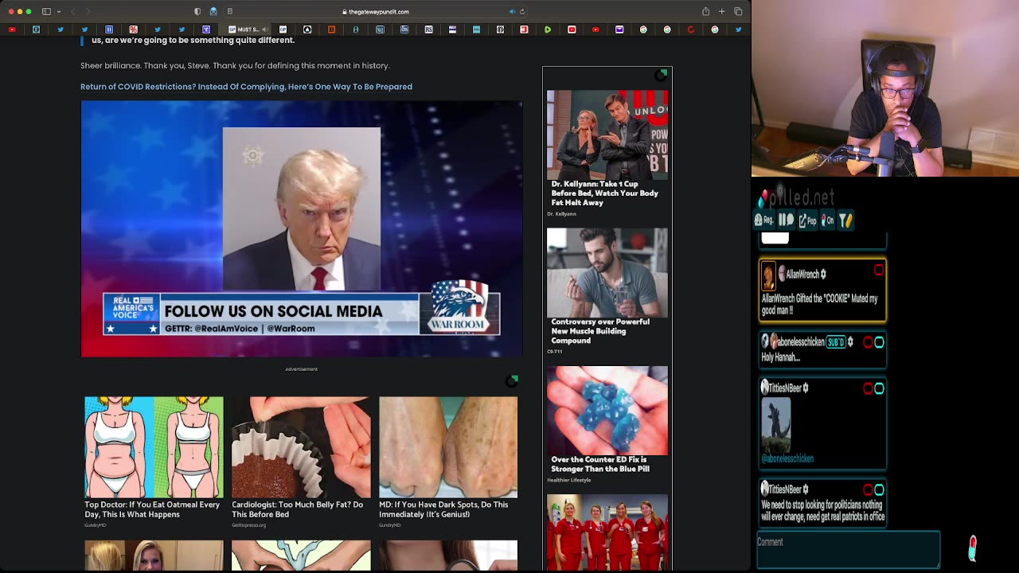This screenshot has width=1019, height=573.
Task: Toggle the cyan square on "real patriots" message
Action: pos(879,489)
